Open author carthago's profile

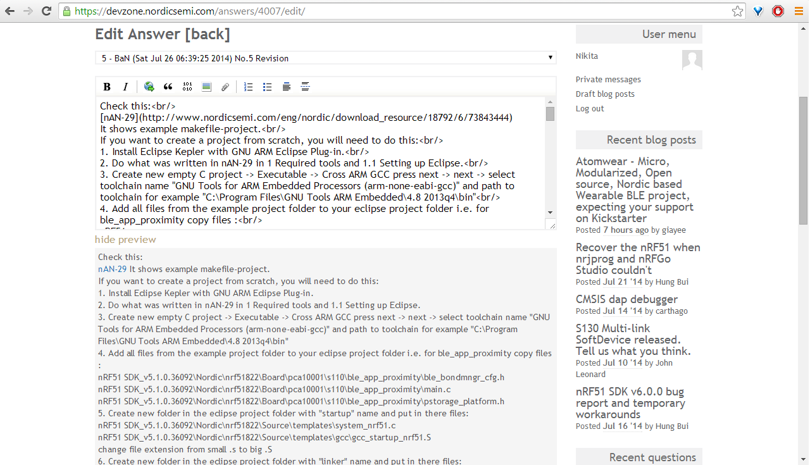671,311
